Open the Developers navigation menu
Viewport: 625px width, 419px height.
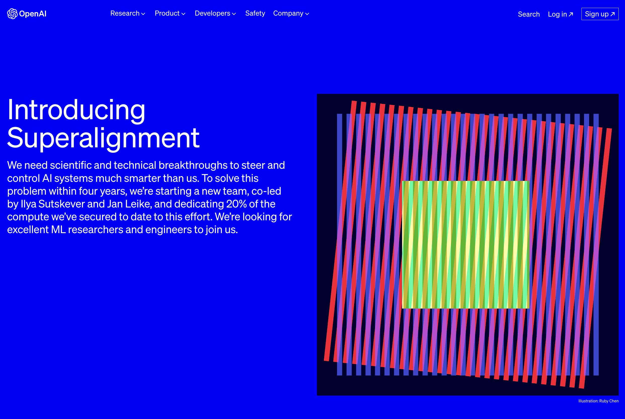[212, 13]
